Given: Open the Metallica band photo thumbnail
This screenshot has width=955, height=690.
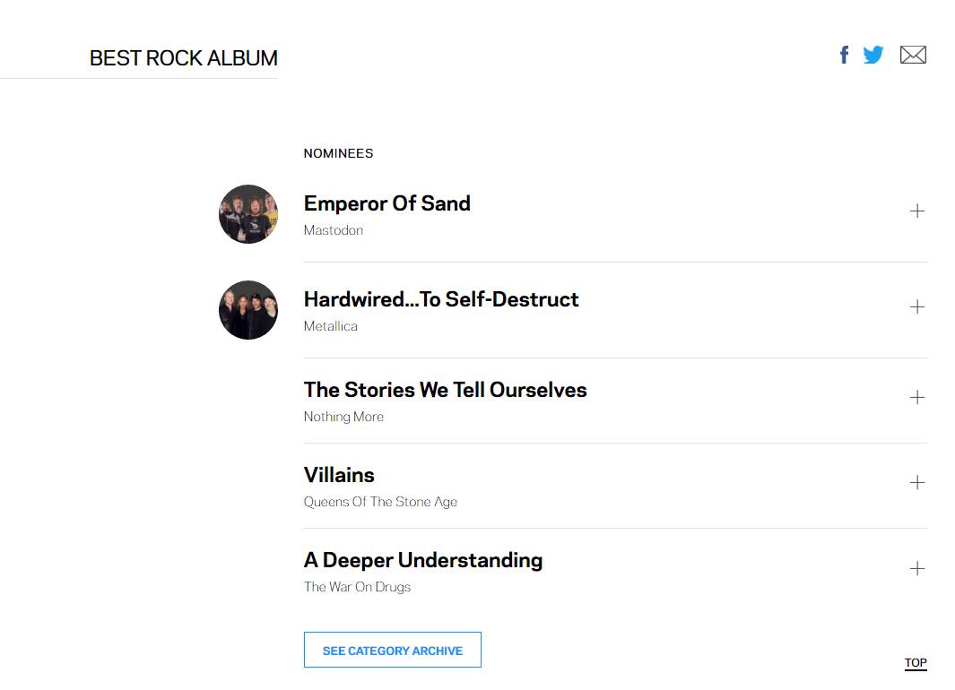Looking at the screenshot, I should point(248,310).
